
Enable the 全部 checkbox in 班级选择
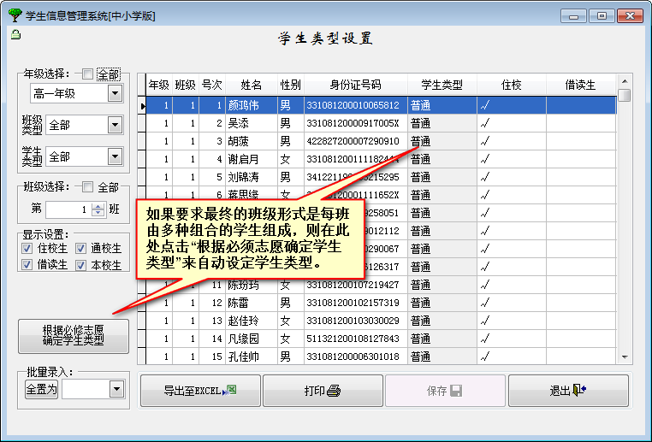[x=88, y=187]
